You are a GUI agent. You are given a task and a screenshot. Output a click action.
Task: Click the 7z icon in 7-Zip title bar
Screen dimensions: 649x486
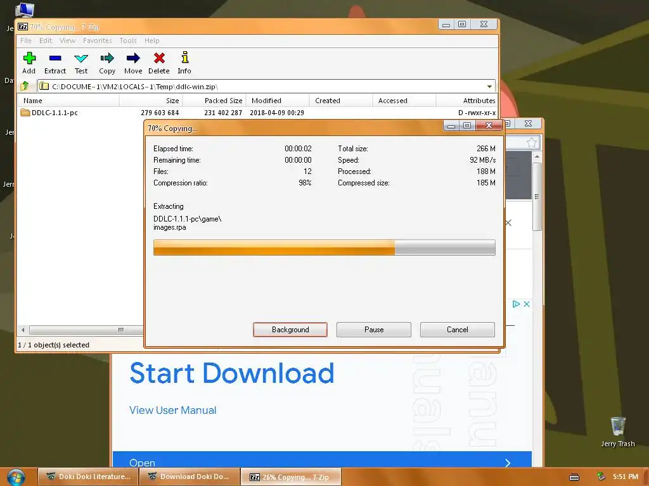click(23, 27)
